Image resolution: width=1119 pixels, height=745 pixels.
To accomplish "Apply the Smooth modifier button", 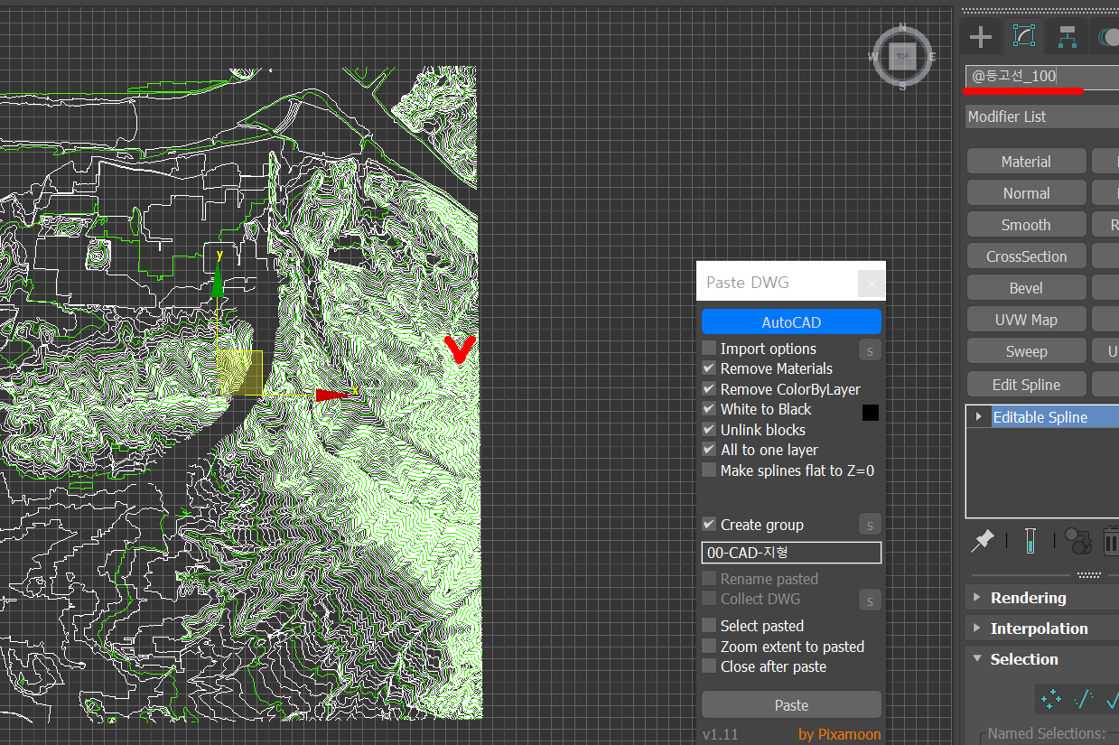I will tap(1026, 225).
